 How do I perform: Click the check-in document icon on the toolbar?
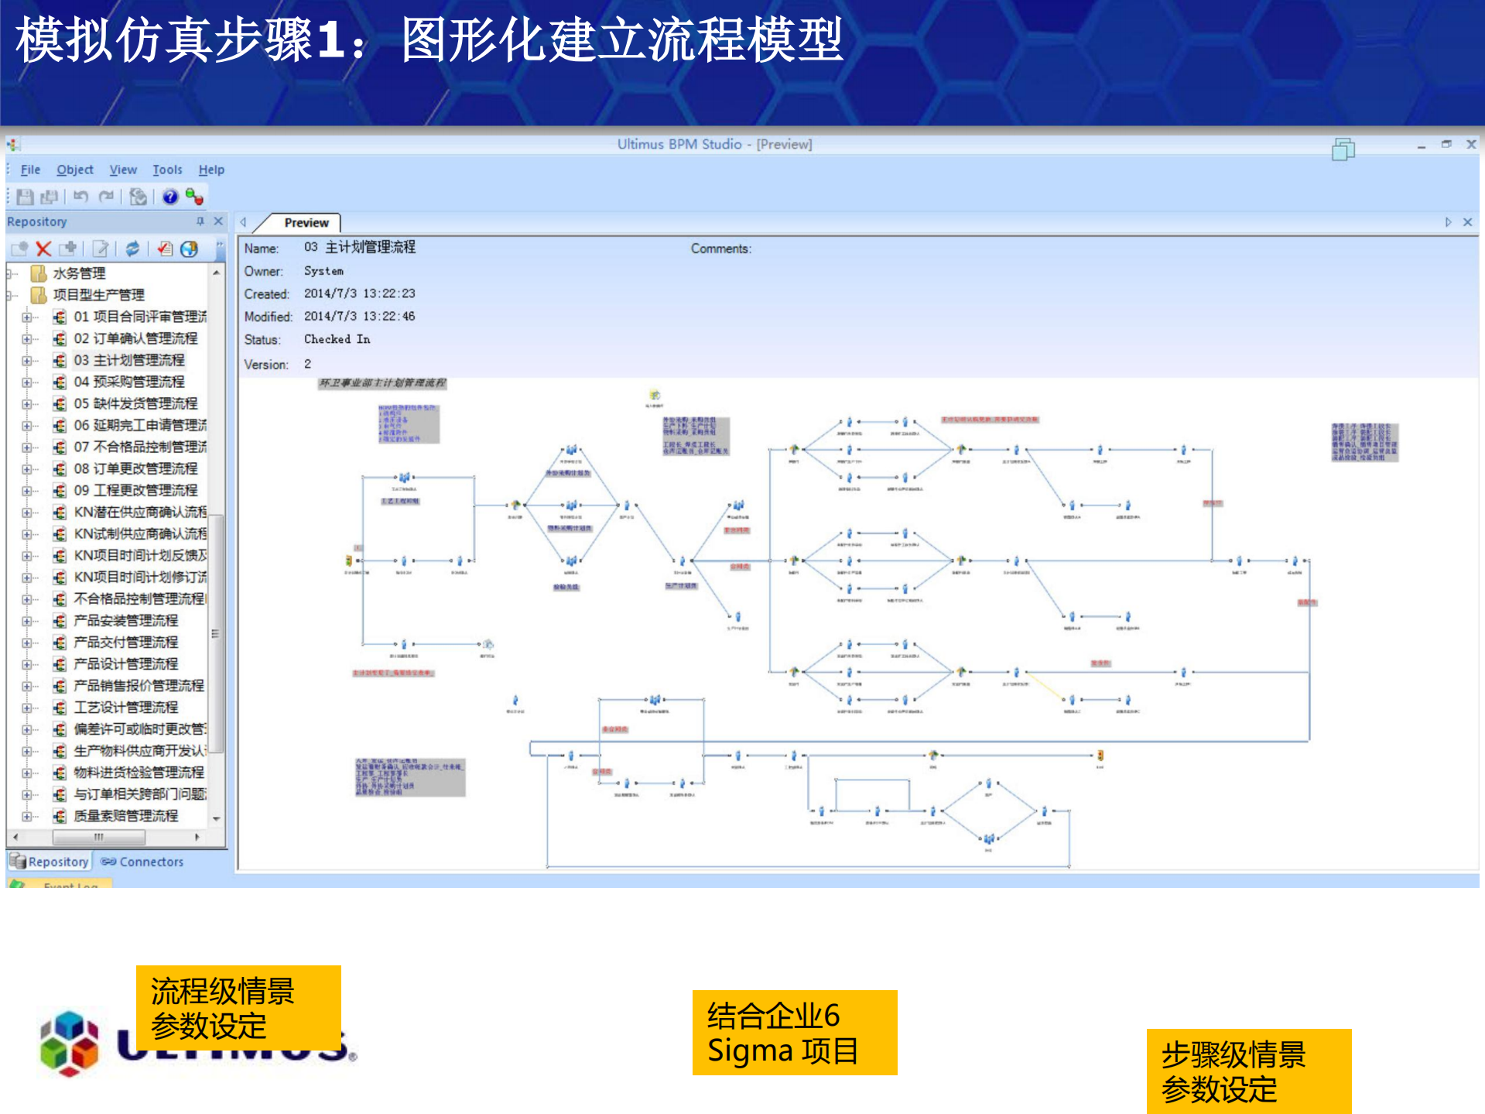click(x=139, y=197)
